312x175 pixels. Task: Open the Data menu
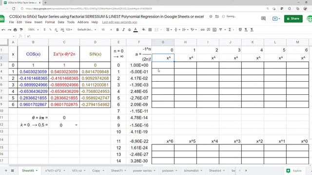coord(61,22)
